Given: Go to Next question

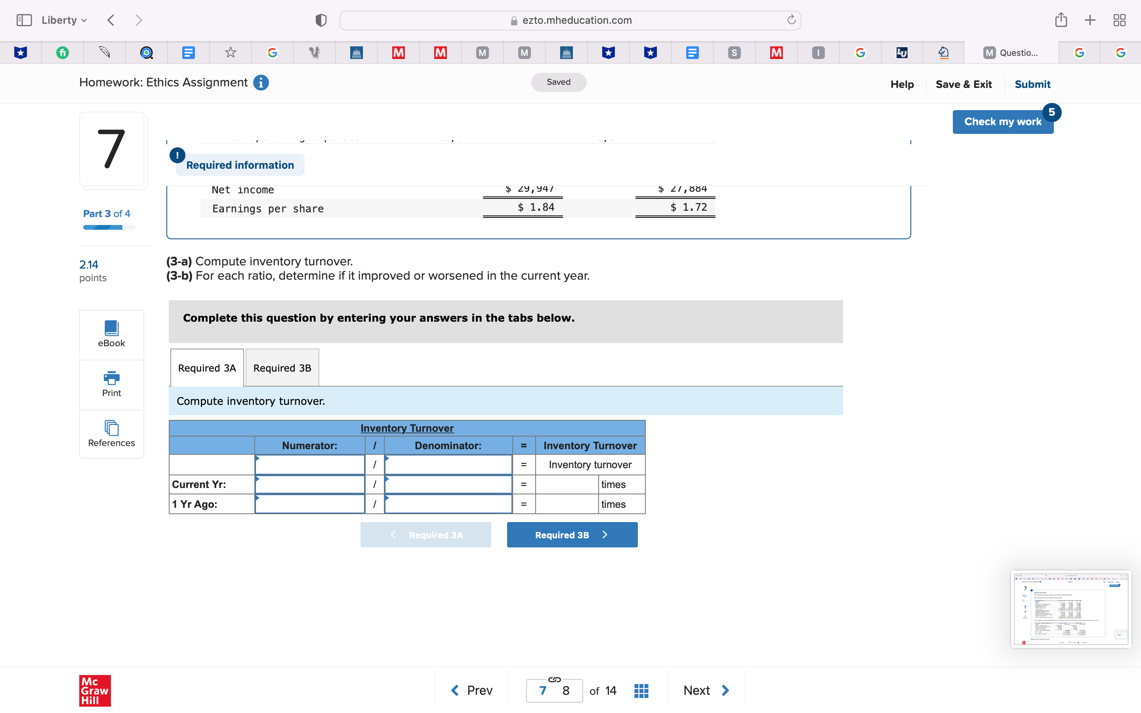Looking at the screenshot, I should click(x=706, y=690).
